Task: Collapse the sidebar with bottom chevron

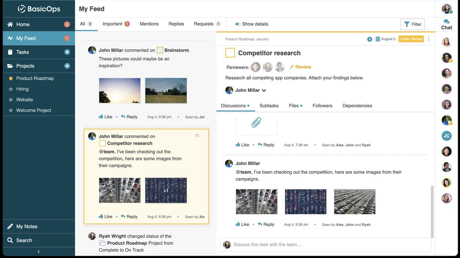Action: 39,251
